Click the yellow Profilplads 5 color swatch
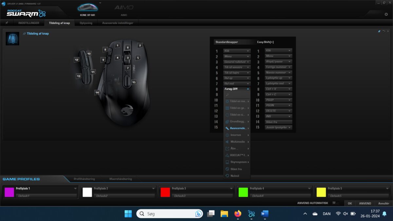The height and width of the screenshot is (221, 393). (x=321, y=192)
